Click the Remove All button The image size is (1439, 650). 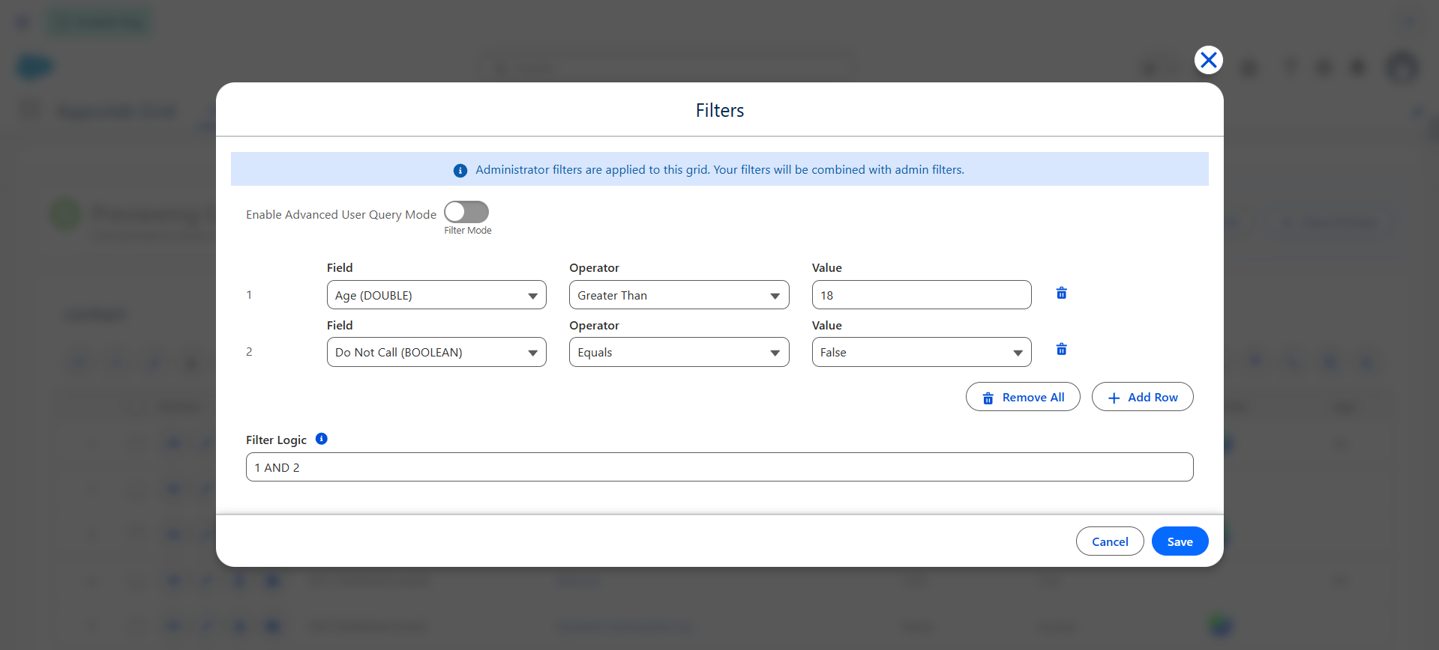point(1023,397)
